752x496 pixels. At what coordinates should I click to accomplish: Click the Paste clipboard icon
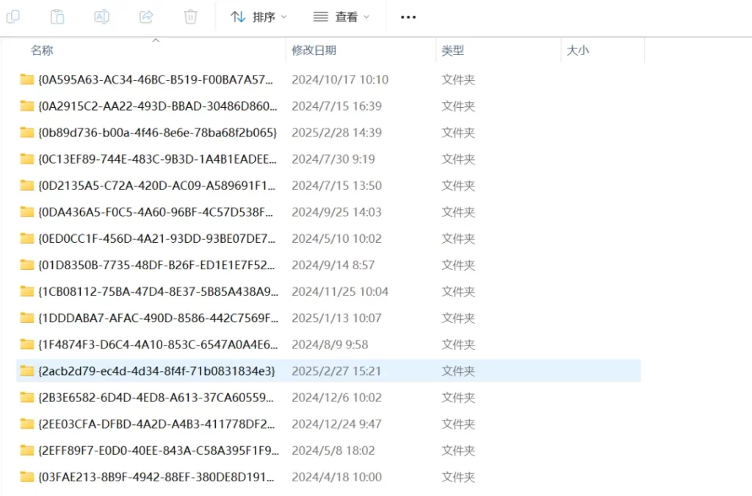[x=57, y=17]
